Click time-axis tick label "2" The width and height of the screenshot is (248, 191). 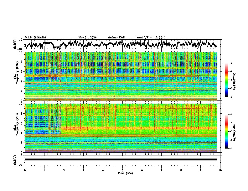(x=64, y=170)
